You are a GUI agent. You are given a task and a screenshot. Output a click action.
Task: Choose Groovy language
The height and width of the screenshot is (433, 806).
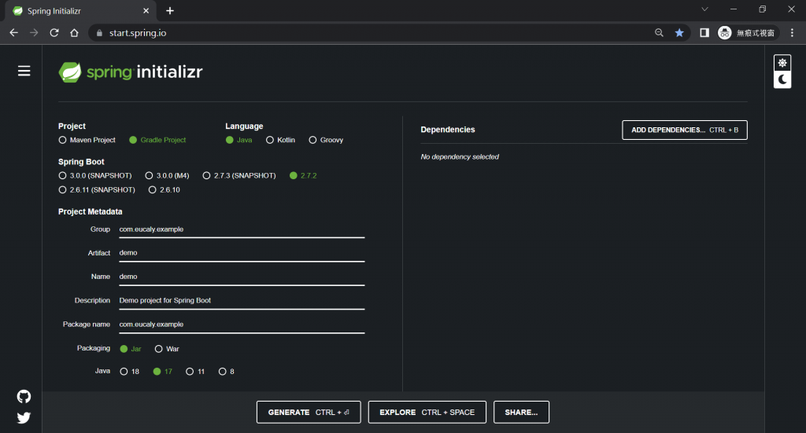[x=326, y=140]
